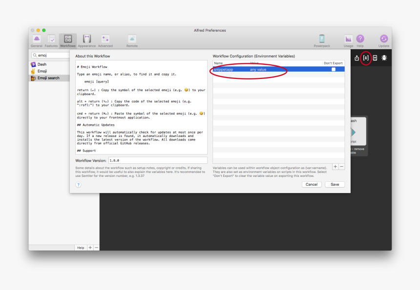Open the Update tab

(x=383, y=41)
